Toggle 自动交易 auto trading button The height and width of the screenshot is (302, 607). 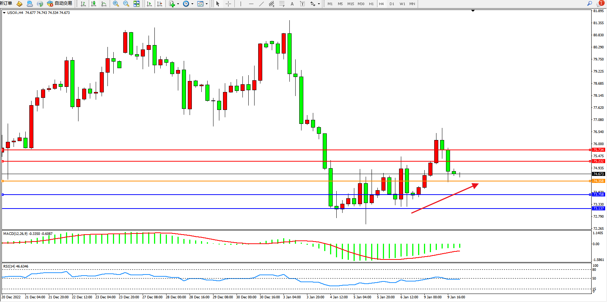tap(59, 4)
